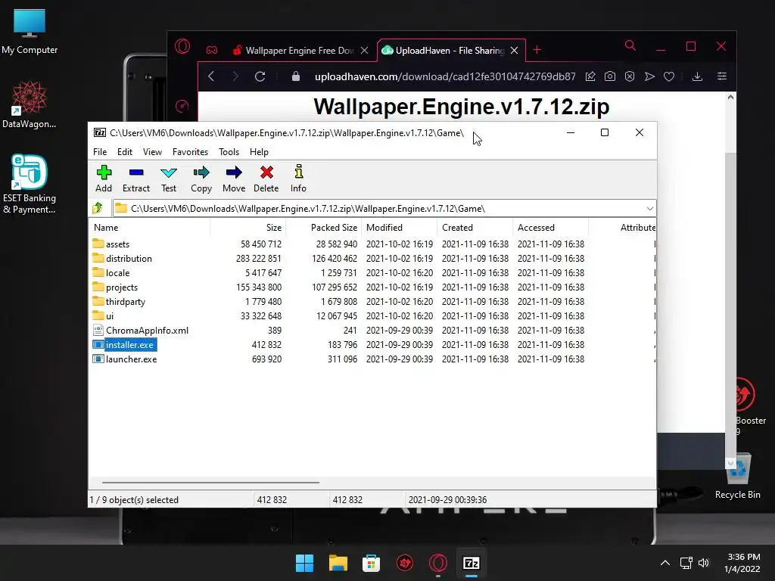Select the ui folder
Image resolution: width=775 pixels, height=581 pixels.
[110, 315]
